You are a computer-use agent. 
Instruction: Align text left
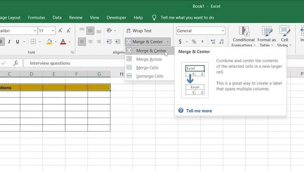pos(82,42)
